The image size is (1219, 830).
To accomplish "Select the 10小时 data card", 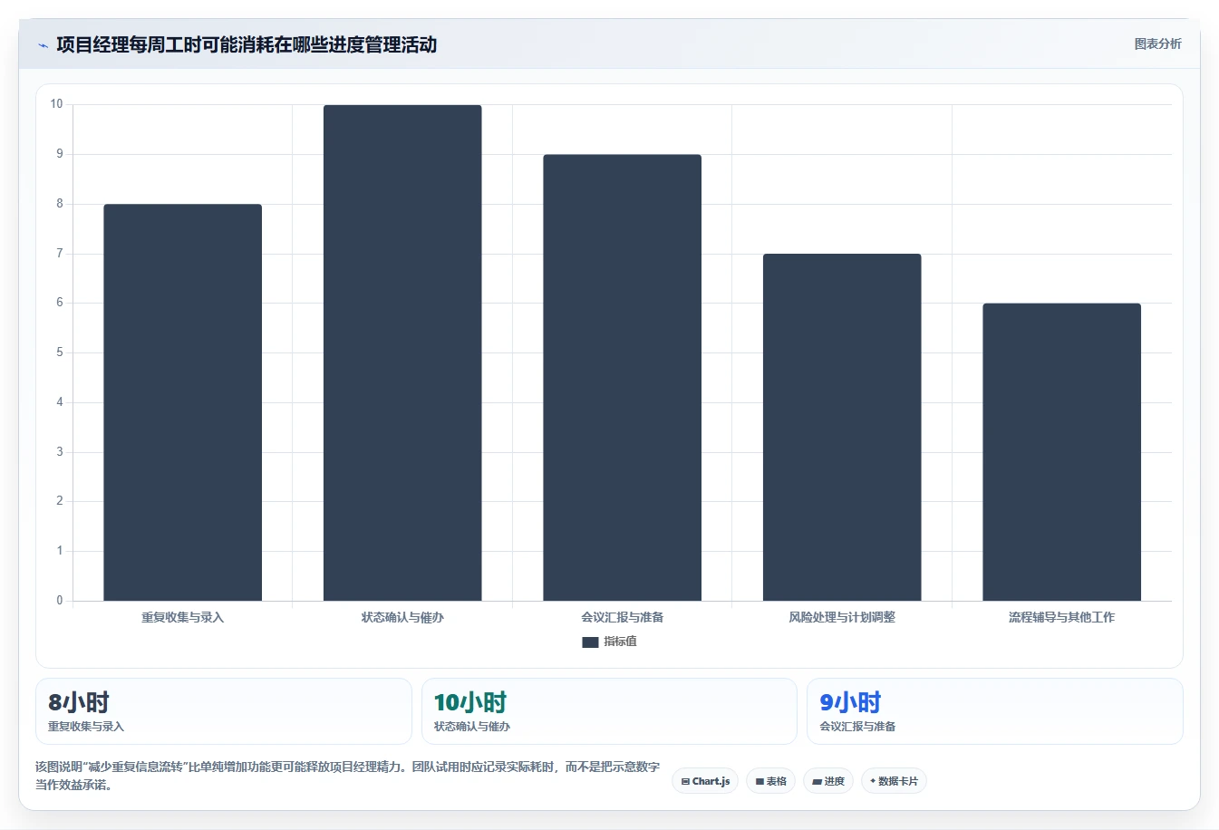I will (x=609, y=711).
